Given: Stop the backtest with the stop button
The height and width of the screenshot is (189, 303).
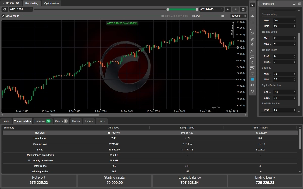Looking at the screenshot, I should tap(235, 9).
